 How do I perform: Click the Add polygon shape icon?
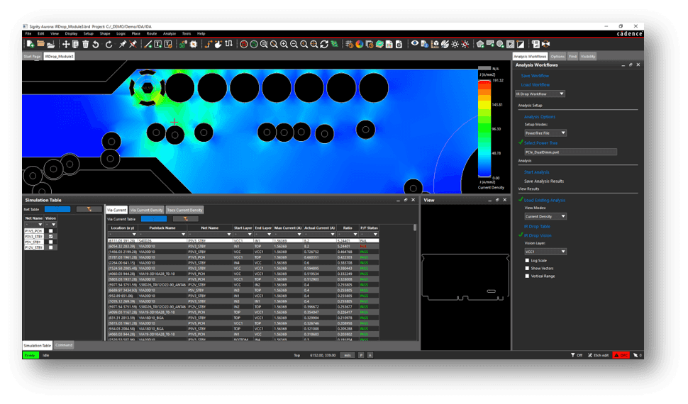point(480,45)
